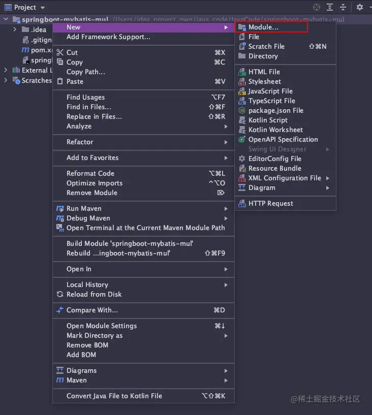The width and height of the screenshot is (372, 415).
Task: Click the XML Configuration File icon
Action: (242, 178)
